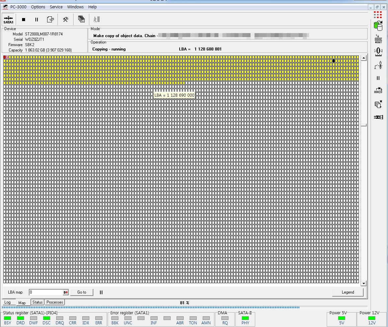Click the power circuit switch icon
The image size is (388, 327).
378,66
